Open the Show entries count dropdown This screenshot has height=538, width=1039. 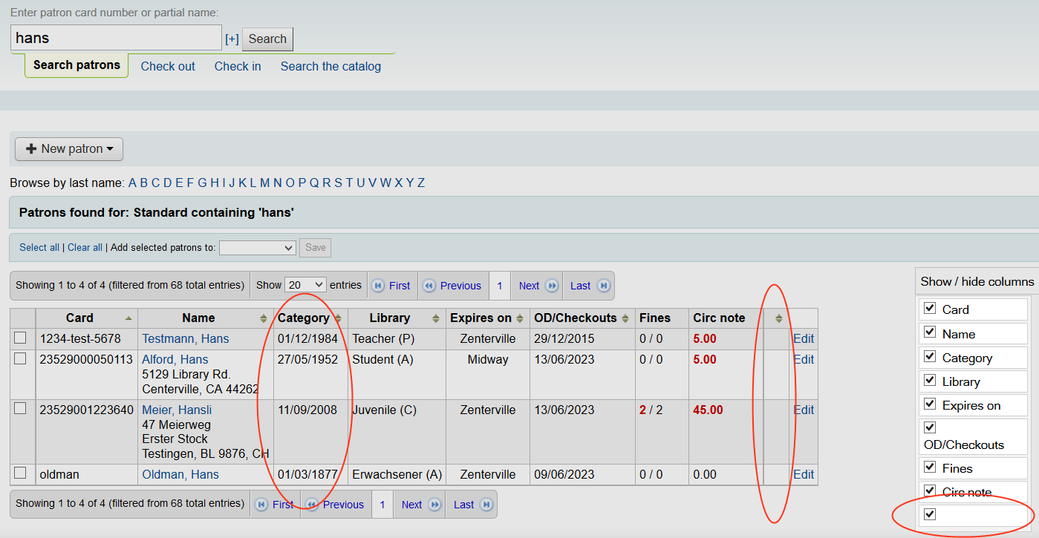[x=306, y=285]
